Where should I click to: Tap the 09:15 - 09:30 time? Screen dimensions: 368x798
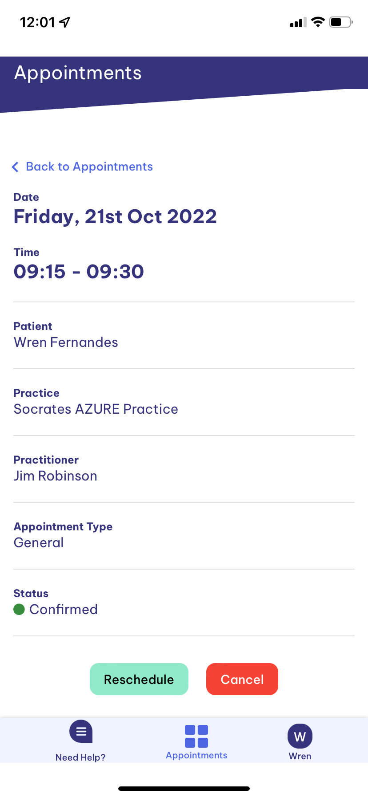(x=79, y=272)
